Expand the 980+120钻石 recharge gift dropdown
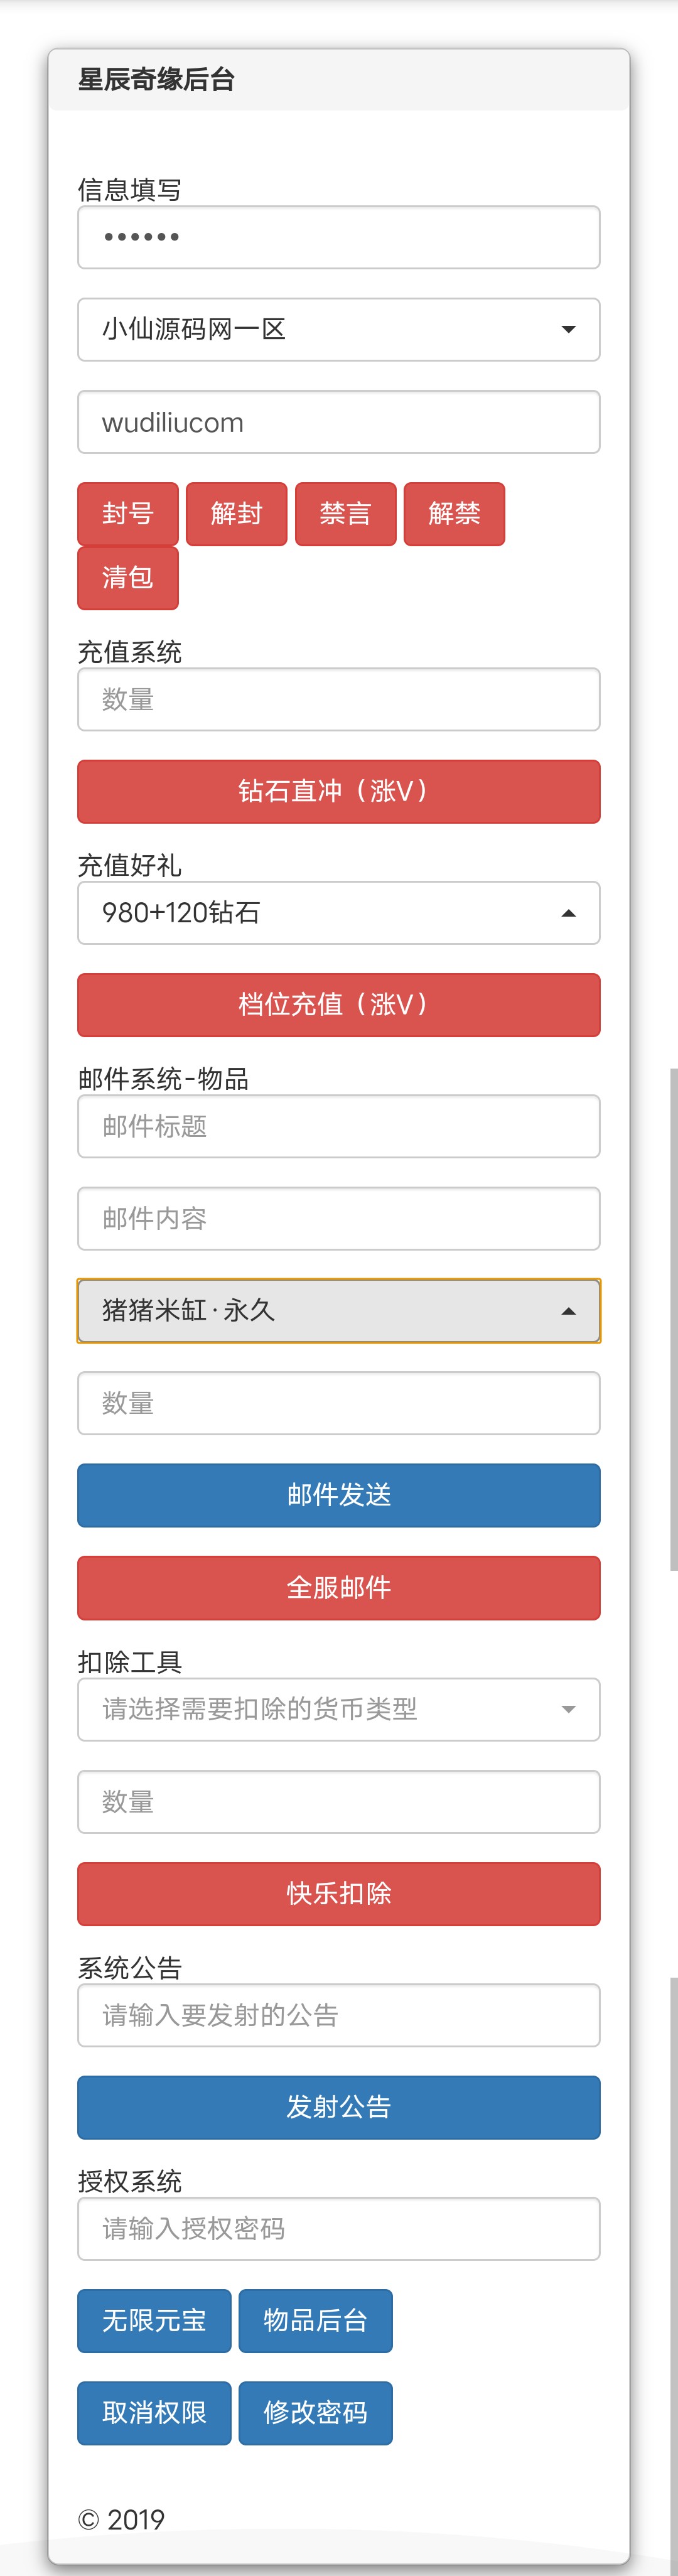The height and width of the screenshot is (2576, 678). 339,912
